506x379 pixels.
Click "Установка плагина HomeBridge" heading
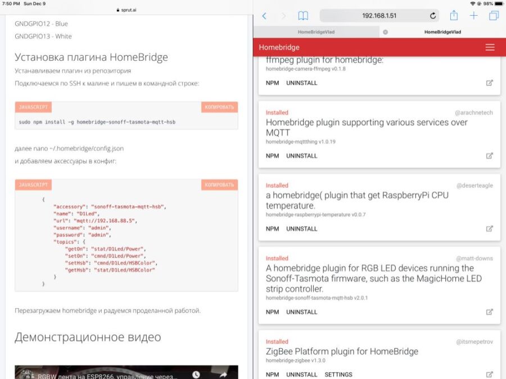pos(91,57)
